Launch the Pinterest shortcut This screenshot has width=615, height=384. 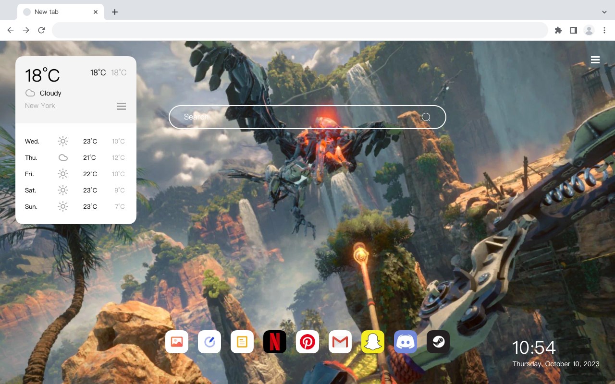pyautogui.click(x=307, y=342)
